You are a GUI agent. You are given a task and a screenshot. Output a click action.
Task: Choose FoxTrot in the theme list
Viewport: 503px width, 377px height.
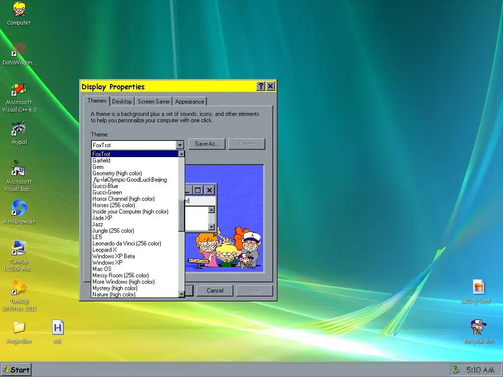135,154
